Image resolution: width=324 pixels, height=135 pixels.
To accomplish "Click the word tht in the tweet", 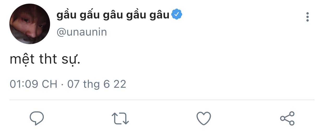I will (x=48, y=59).
